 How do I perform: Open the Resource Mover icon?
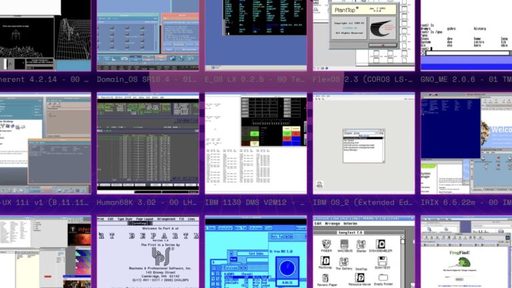[359, 279]
